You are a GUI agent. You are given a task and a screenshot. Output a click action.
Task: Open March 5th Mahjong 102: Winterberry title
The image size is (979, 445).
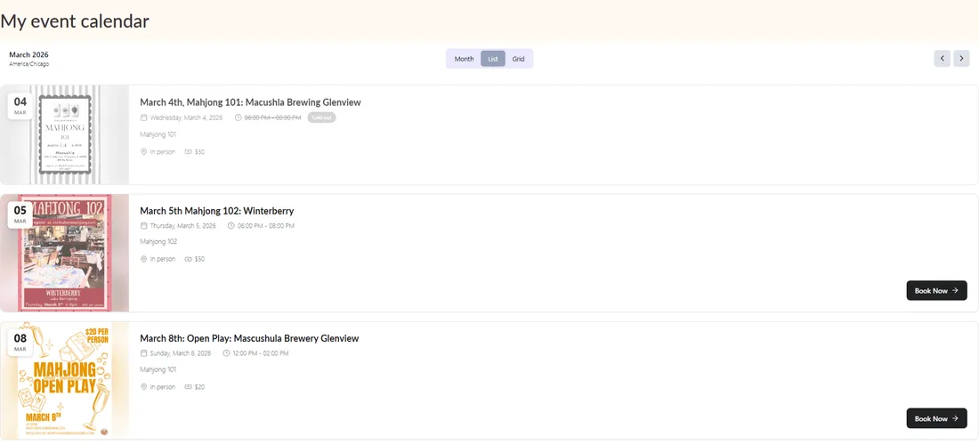216,211
